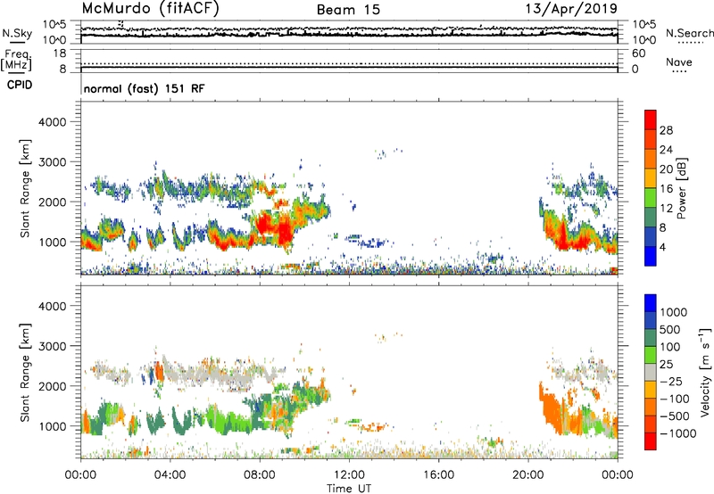Click Velocity colorbar segment between -25 and -100
Screen dimensions: 714x494
pos(651,390)
